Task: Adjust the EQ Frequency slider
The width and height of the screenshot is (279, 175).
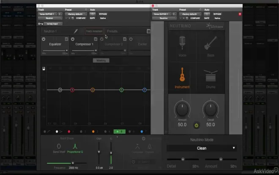Action: point(67,163)
